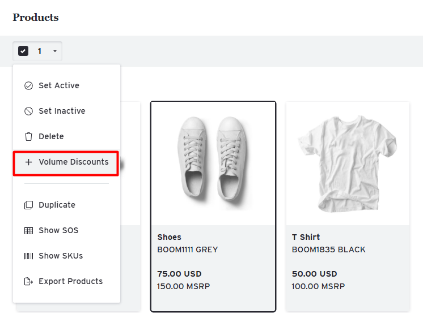
Task: Click the Show SOS grid icon
Action: click(28, 231)
